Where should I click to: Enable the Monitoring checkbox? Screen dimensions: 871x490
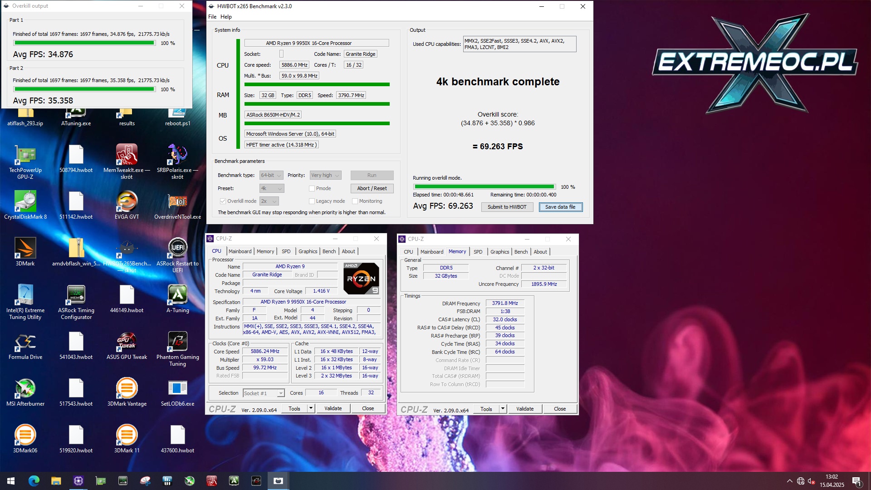355,201
